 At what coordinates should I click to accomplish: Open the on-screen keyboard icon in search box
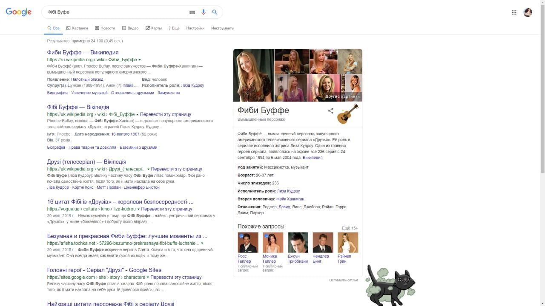point(192,12)
